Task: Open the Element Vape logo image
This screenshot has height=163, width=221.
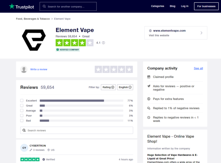Action: coord(34,40)
